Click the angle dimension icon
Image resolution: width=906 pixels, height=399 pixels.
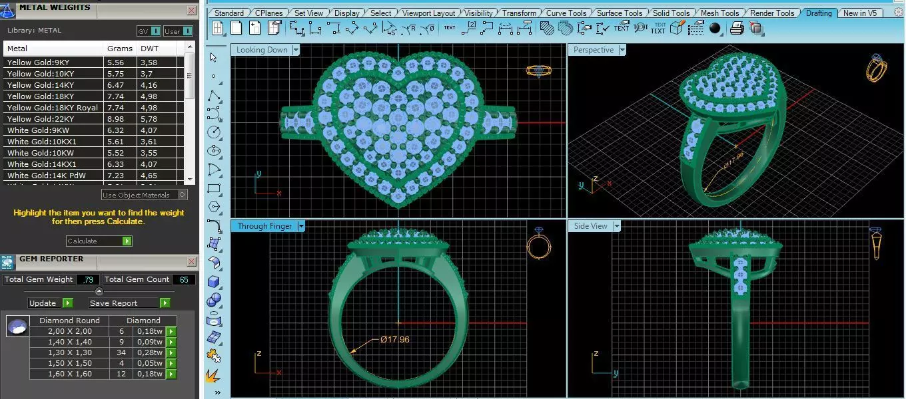(x=389, y=28)
